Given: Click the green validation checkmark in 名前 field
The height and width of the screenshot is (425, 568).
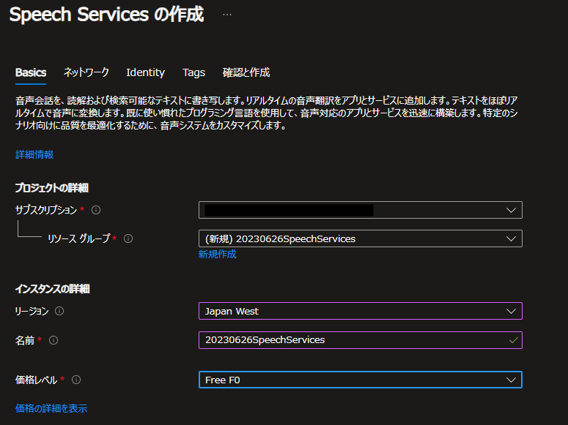Looking at the screenshot, I should coord(513,340).
